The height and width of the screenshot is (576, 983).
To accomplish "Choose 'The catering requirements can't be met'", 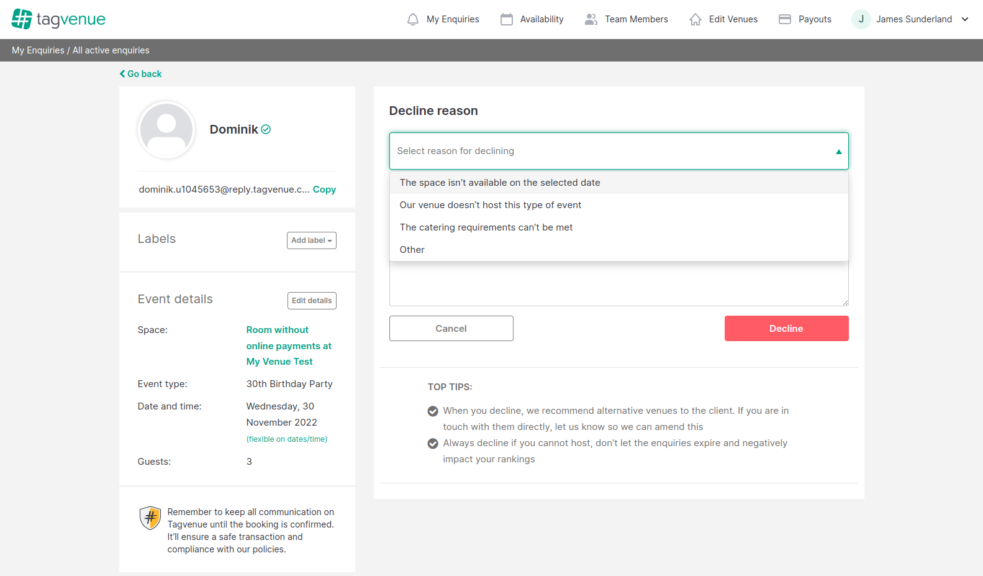I will click(618, 227).
